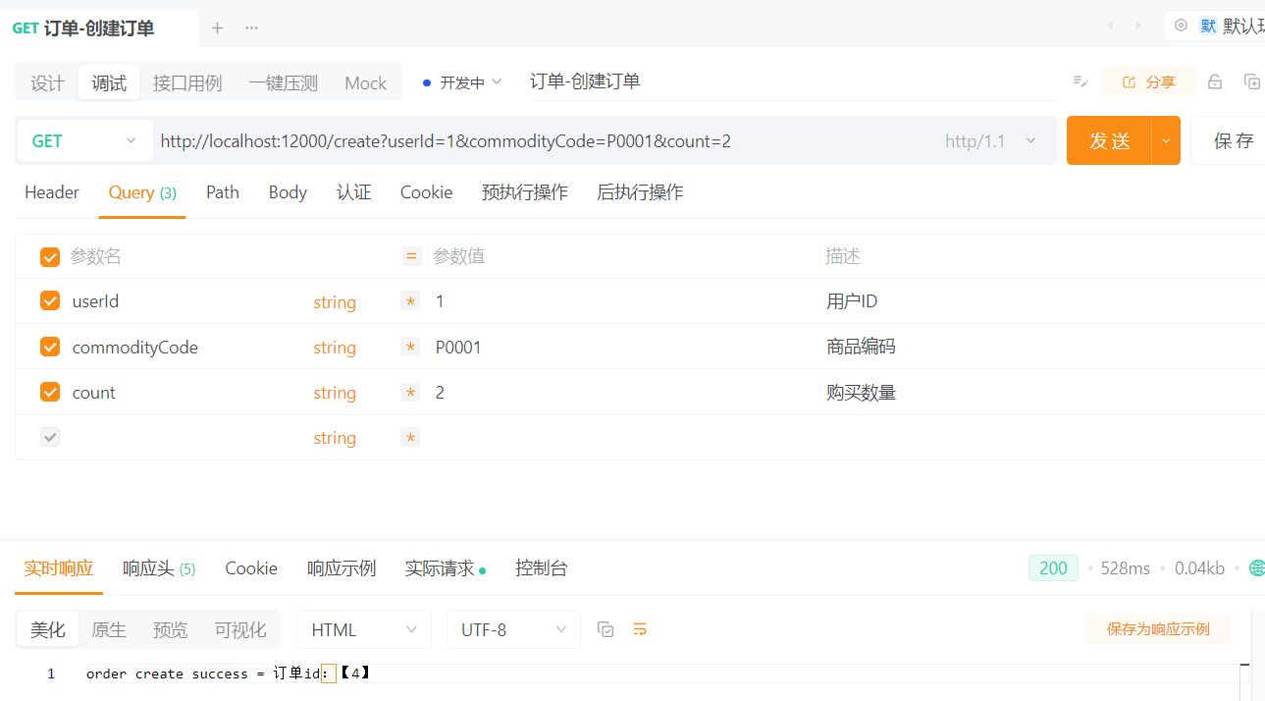Toggle the empty row's checkbox

pyautogui.click(x=50, y=437)
